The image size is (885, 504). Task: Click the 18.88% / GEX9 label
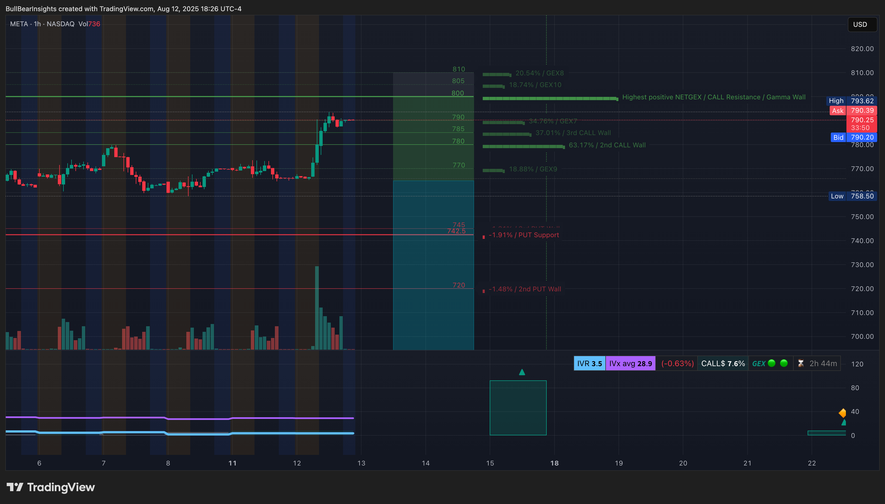coord(533,169)
